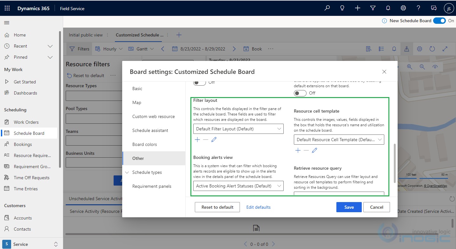Screen dimensions: 456x249
Task: Click the search magnifier in top bar
Action: [x=327, y=8]
